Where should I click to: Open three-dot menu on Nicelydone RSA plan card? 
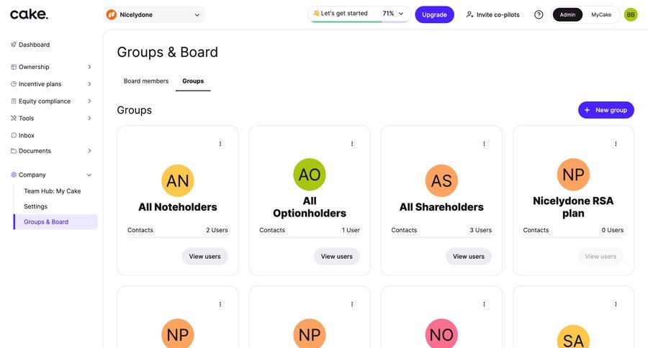616,144
